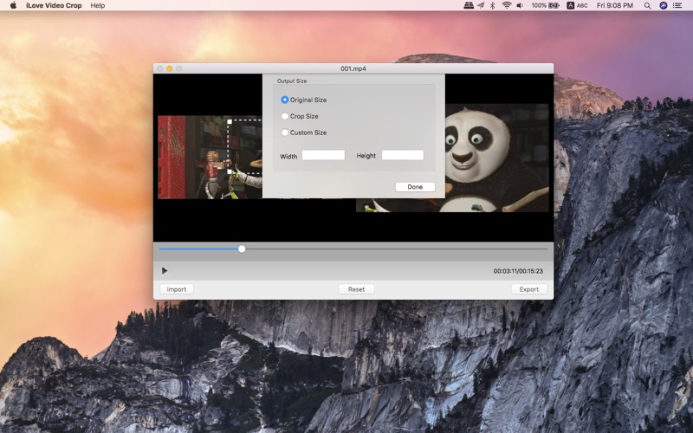
Task: Click the Height input field
Action: 403,155
